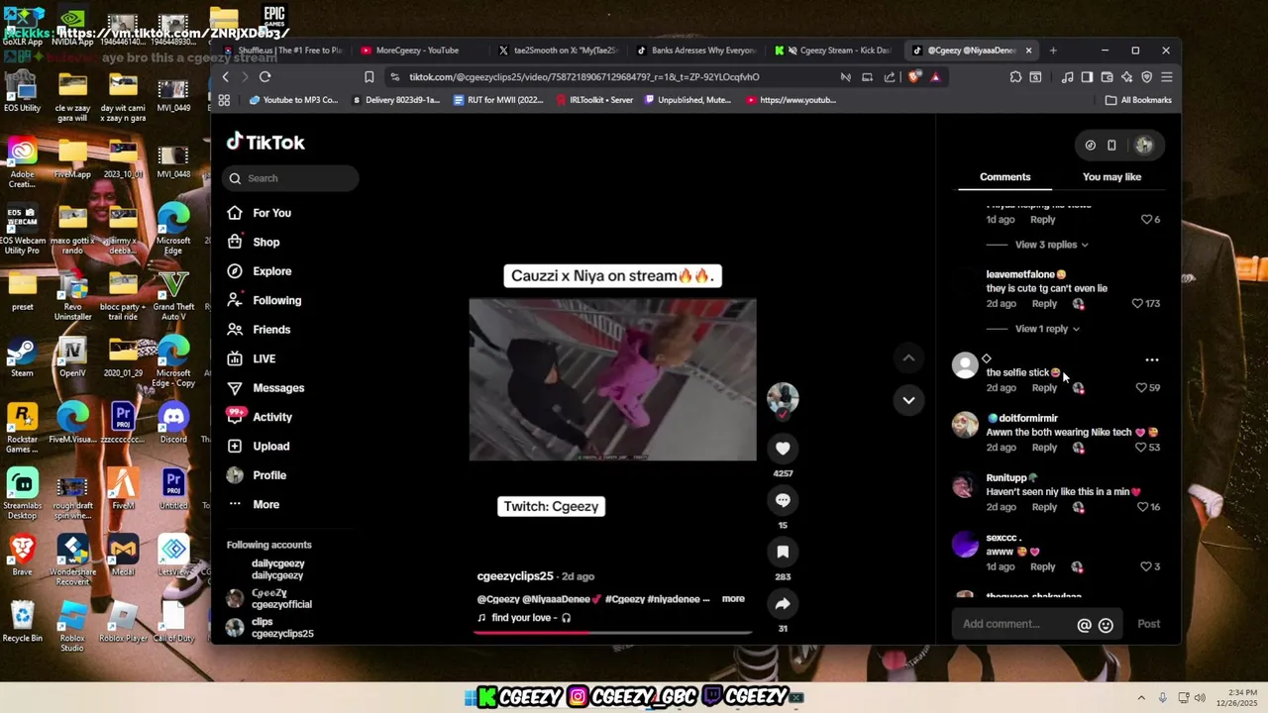Reload the current browser page

pyautogui.click(x=264, y=76)
